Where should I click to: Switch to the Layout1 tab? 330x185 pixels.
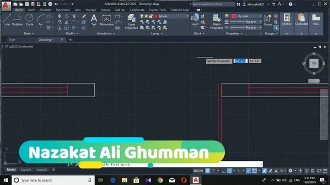tap(26, 170)
